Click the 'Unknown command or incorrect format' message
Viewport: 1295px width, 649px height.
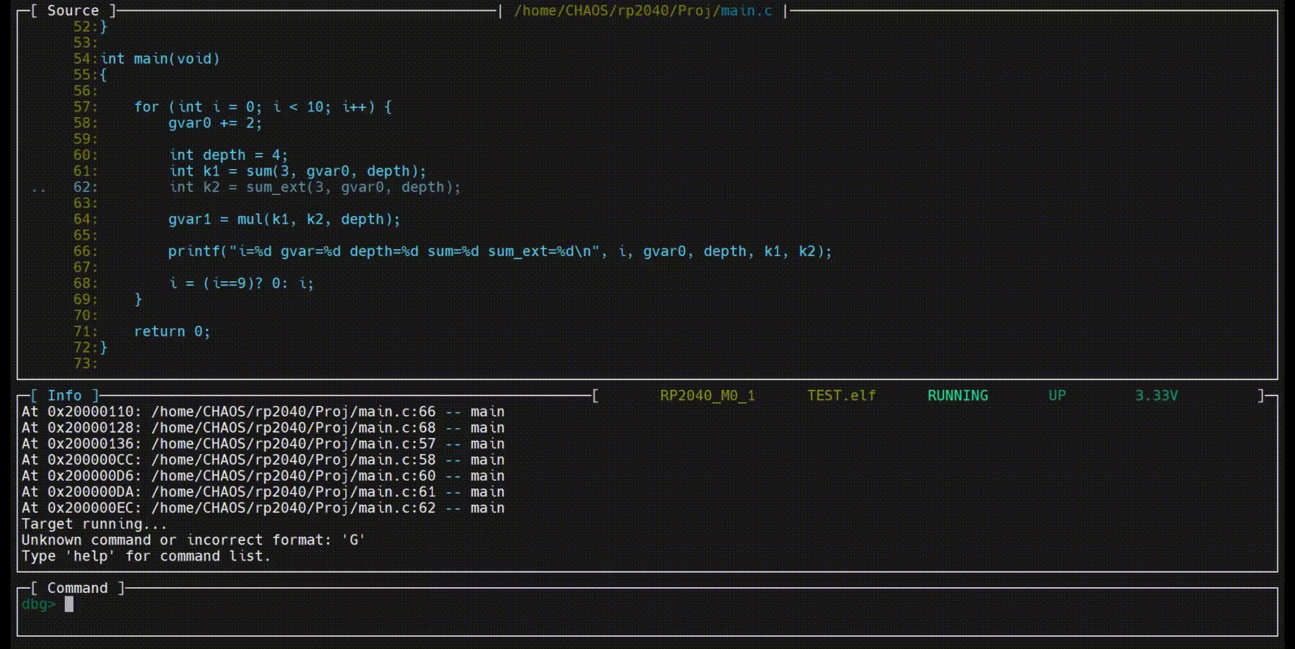coord(193,540)
